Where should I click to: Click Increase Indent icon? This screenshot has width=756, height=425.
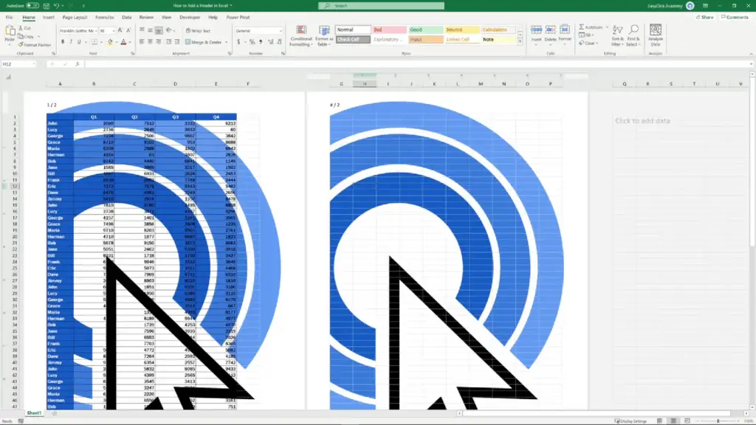coord(177,42)
